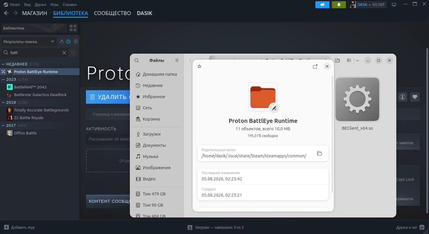429x234 pixels.
Task: Add game to favorites with heart icon
Action: click(415, 97)
